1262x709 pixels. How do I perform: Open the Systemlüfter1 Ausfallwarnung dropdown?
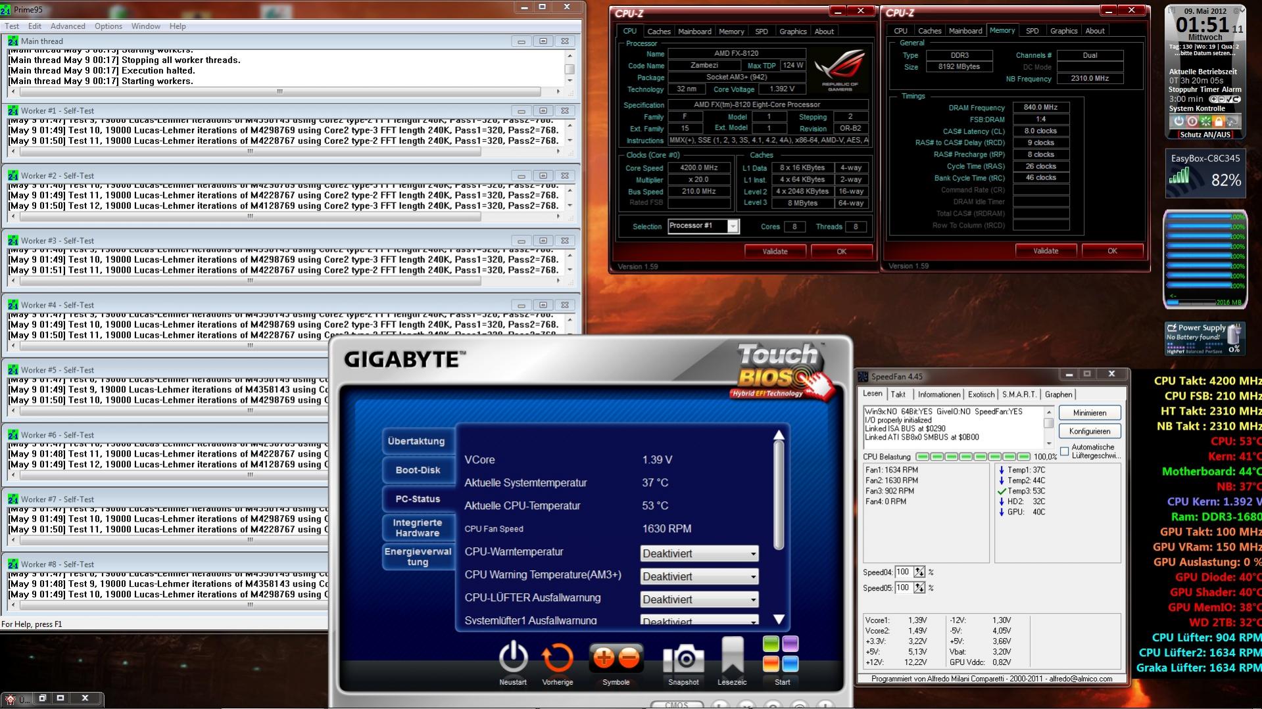699,620
